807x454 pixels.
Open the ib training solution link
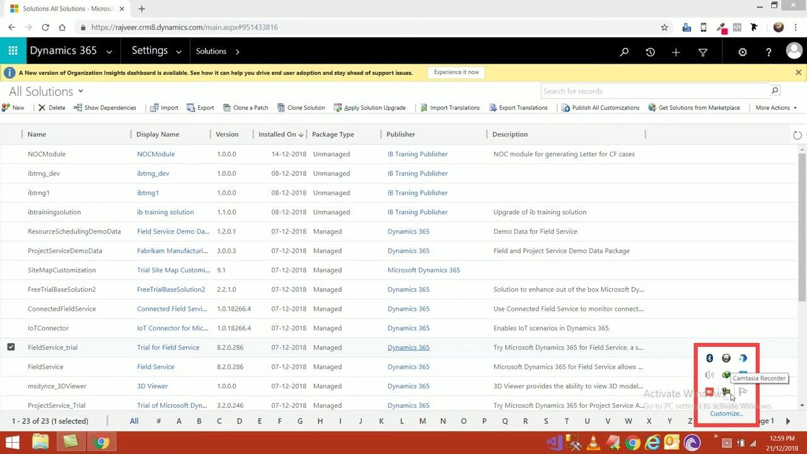(165, 212)
